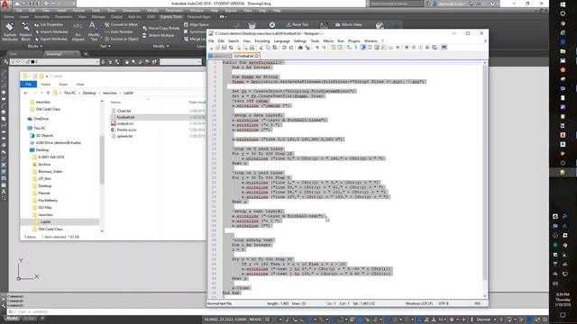Screen dimensions: 577x324
Task: Click the Up arrow in File Explorer
Action: 48,93
